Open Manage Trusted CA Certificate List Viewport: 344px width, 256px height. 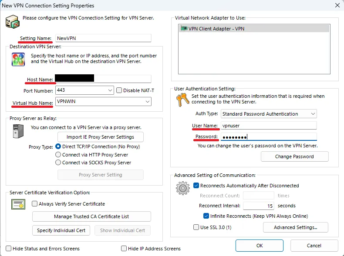[x=91, y=216]
